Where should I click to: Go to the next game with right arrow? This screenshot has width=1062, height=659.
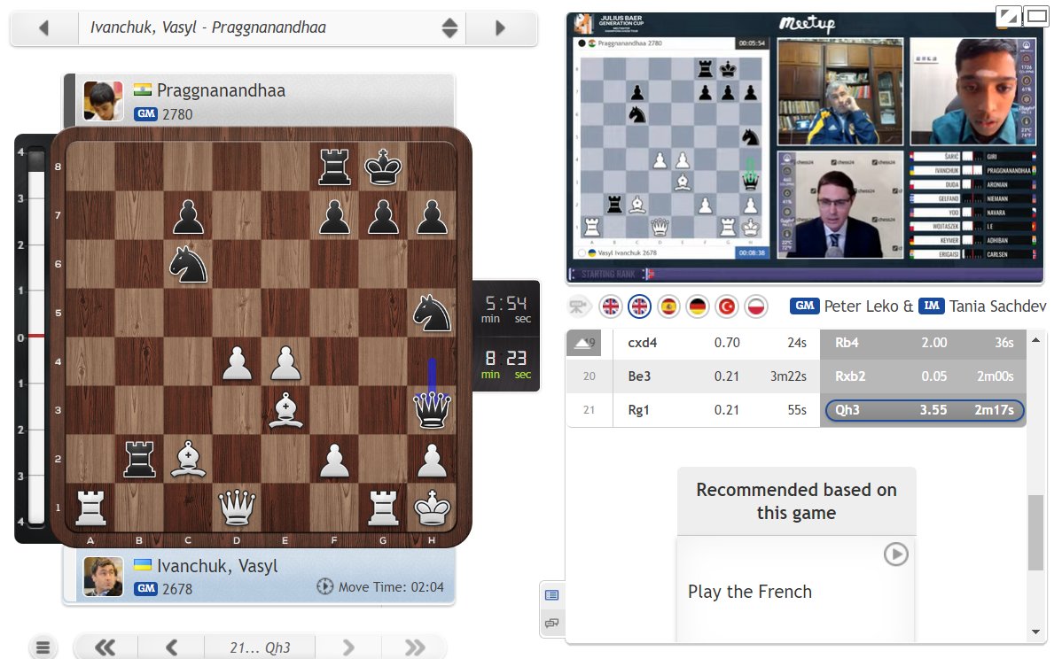[x=501, y=27]
